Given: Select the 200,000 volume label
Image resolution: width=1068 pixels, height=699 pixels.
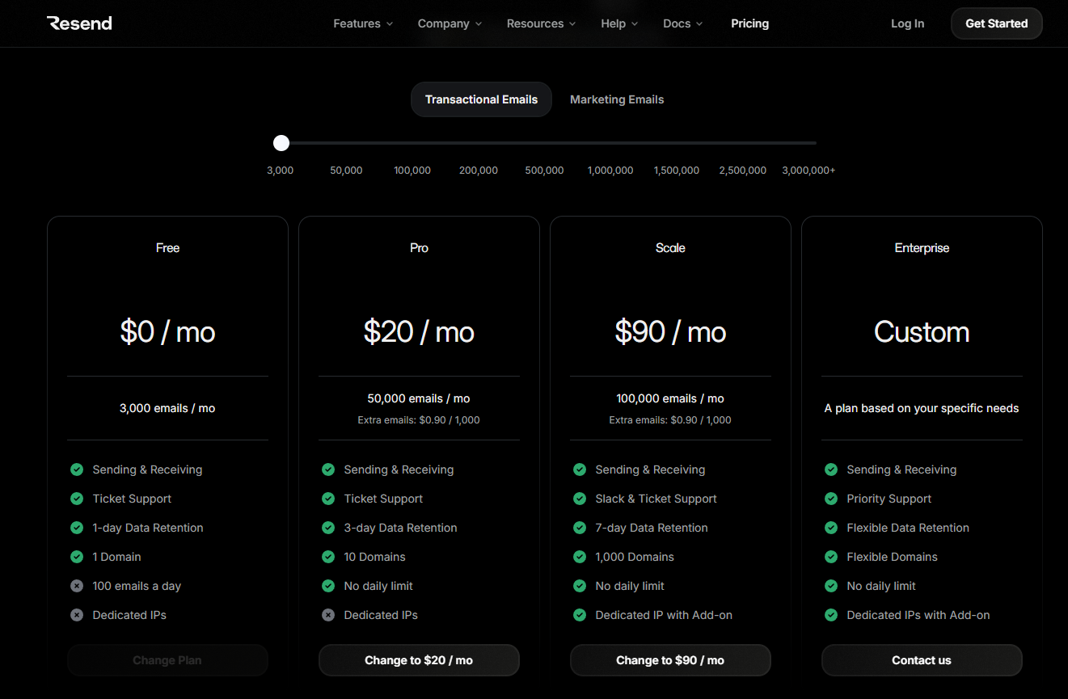Looking at the screenshot, I should 479,171.
